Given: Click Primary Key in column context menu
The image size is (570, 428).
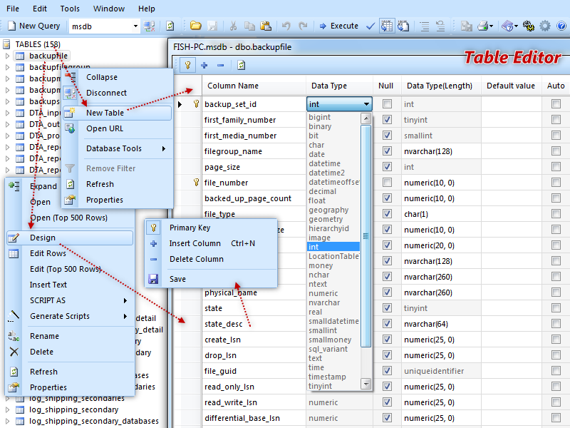Looking at the screenshot, I should tap(211, 228).
